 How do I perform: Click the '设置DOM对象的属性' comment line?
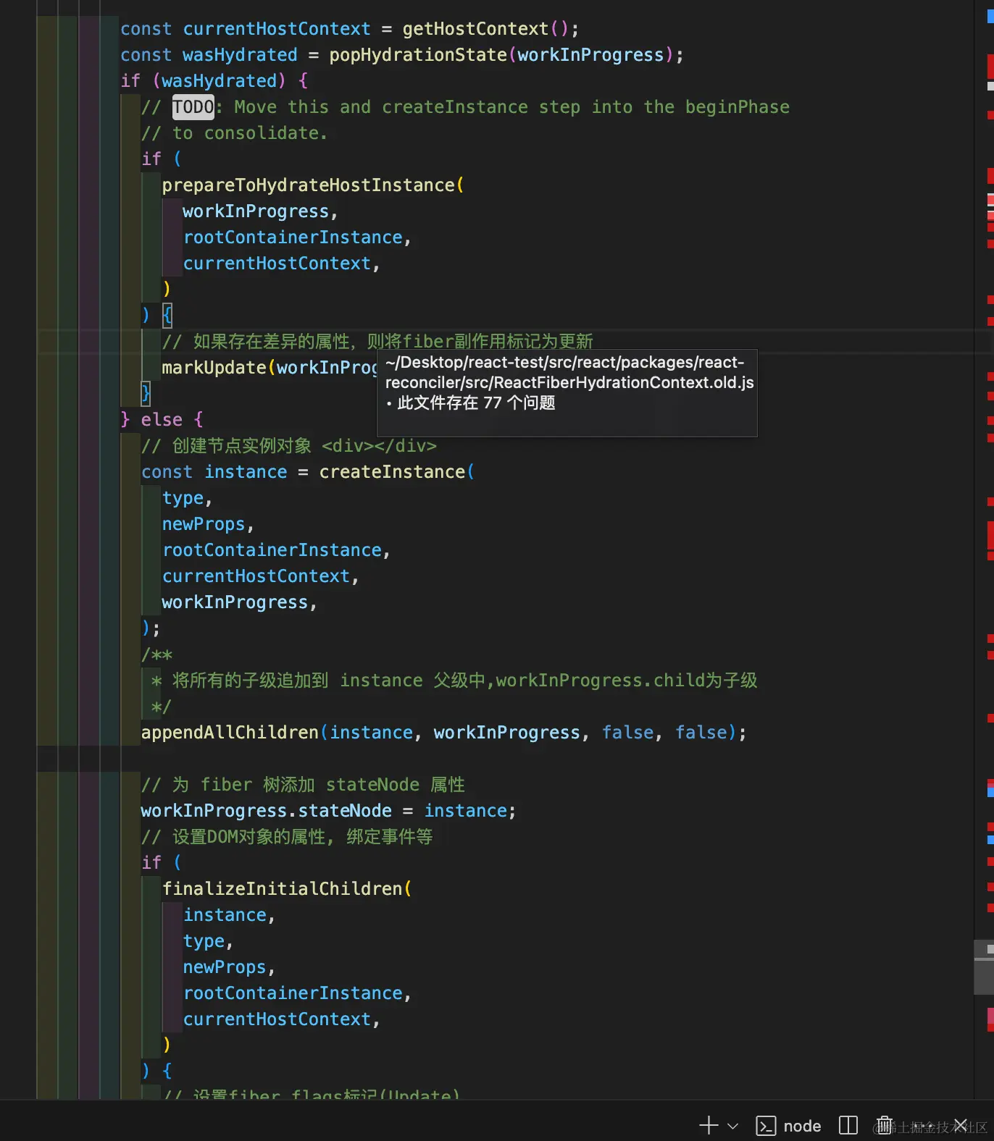[x=287, y=837]
